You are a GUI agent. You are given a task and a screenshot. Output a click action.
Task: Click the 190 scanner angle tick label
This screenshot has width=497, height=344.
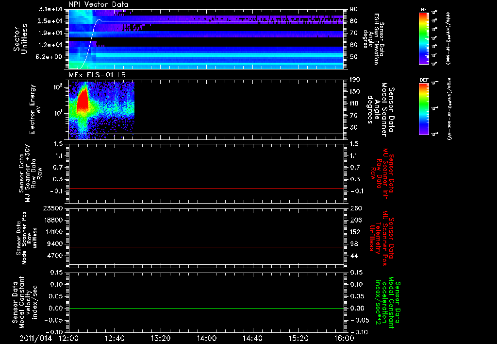click(355, 80)
